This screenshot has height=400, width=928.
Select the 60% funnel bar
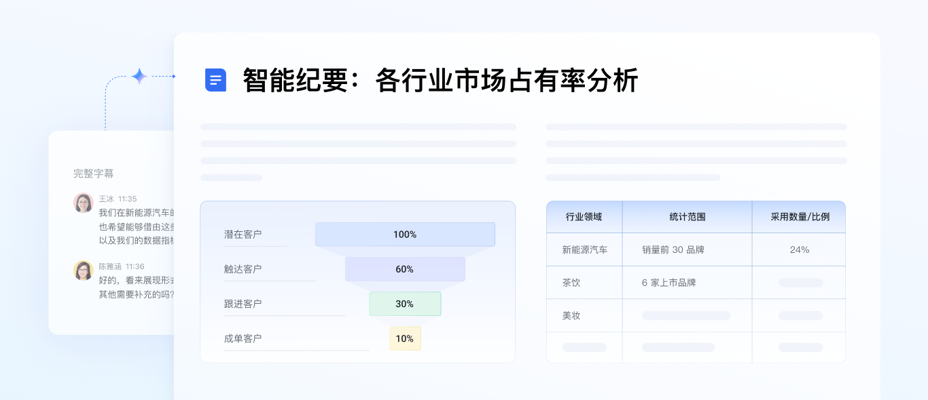[x=405, y=269]
